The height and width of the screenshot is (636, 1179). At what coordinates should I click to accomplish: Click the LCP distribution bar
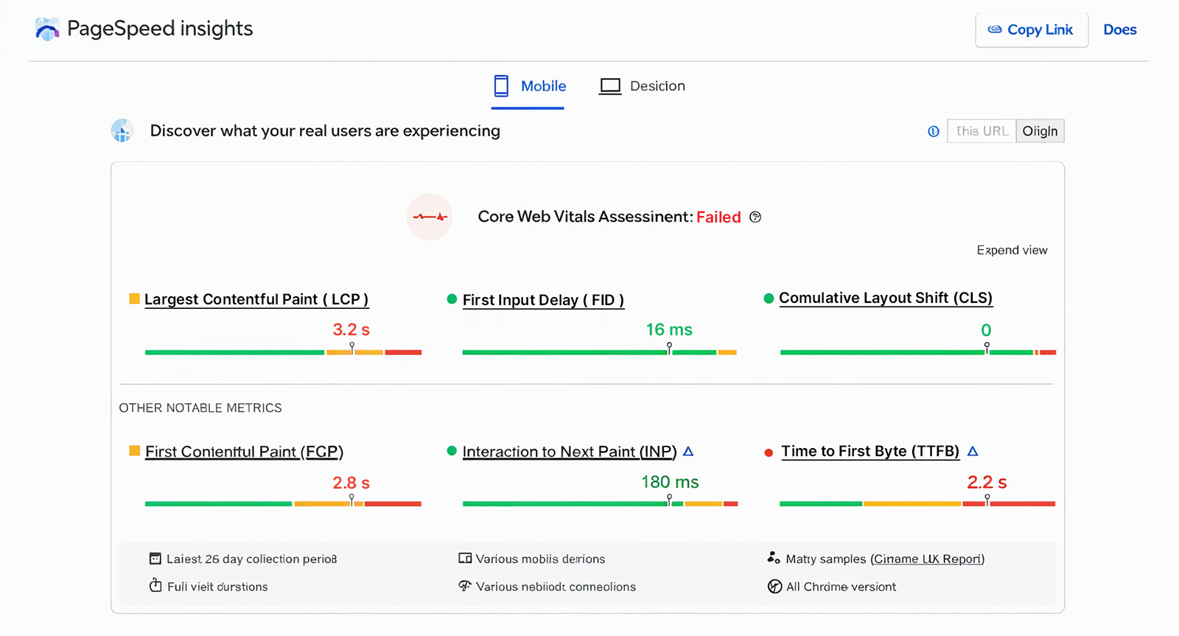283,352
